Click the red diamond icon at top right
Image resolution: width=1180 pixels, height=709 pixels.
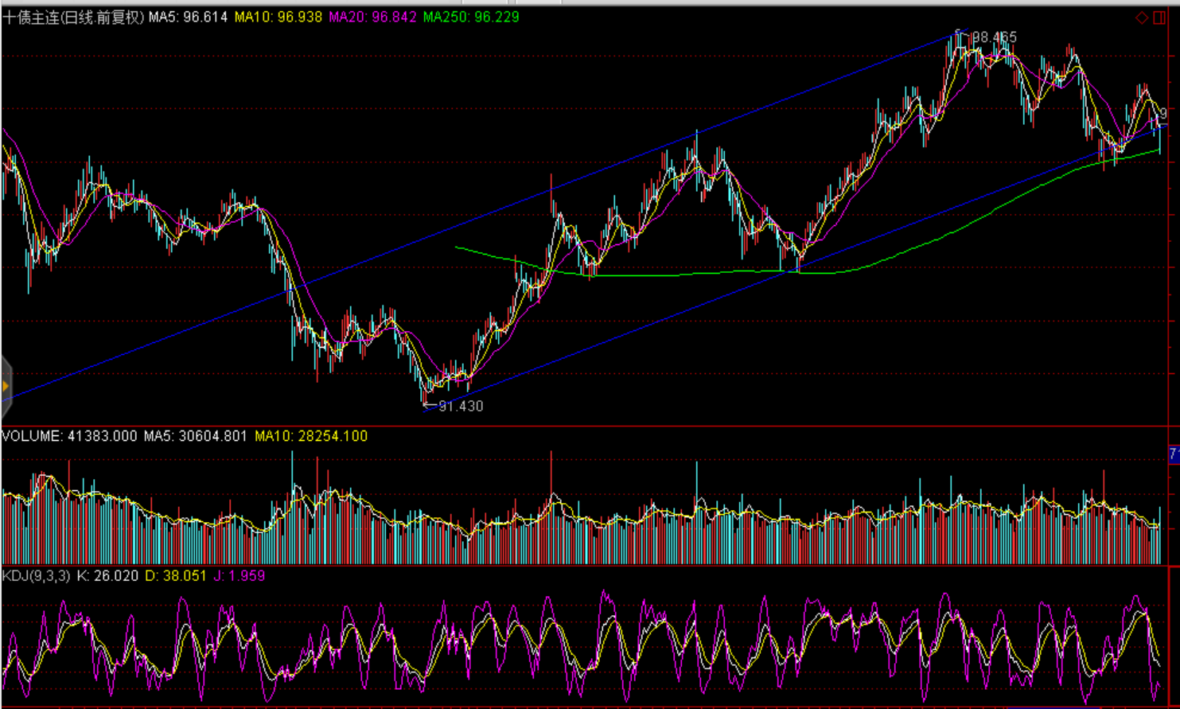(x=1142, y=18)
